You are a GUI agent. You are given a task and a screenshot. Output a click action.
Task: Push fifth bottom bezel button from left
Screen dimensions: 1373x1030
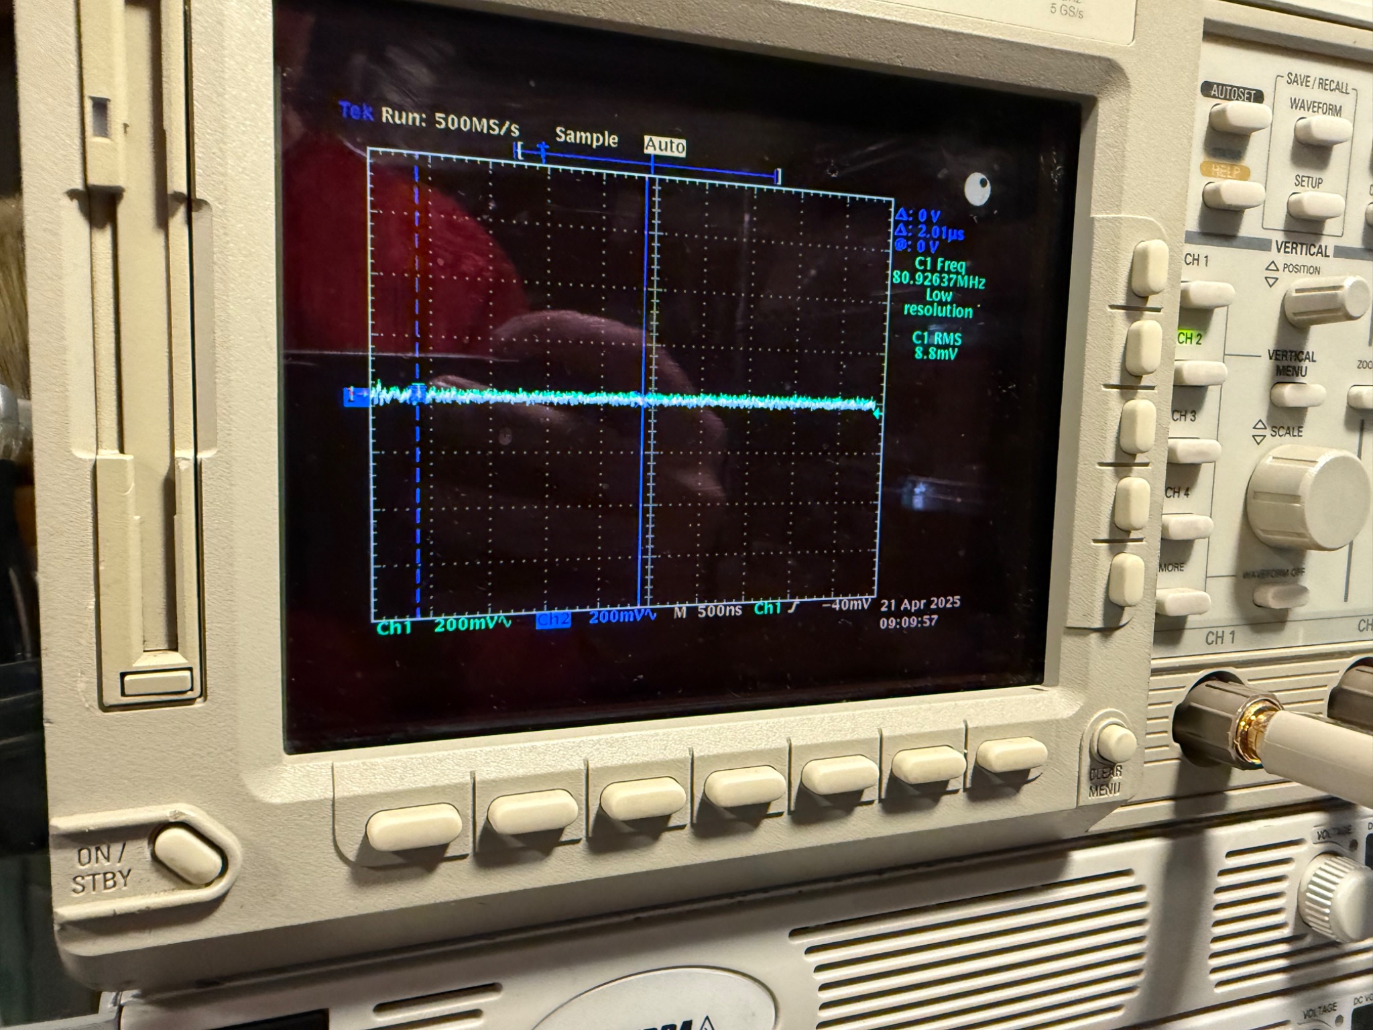pos(839,774)
